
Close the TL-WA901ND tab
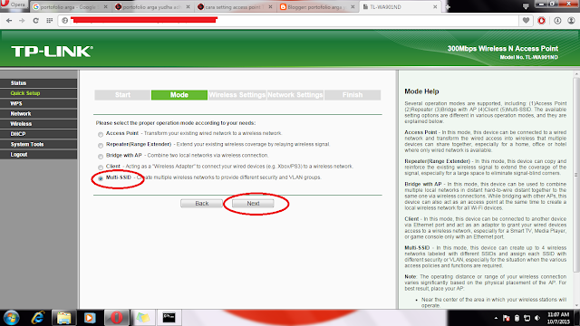[435, 6]
